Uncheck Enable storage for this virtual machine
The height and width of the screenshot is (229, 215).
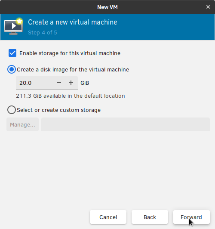pos(12,53)
